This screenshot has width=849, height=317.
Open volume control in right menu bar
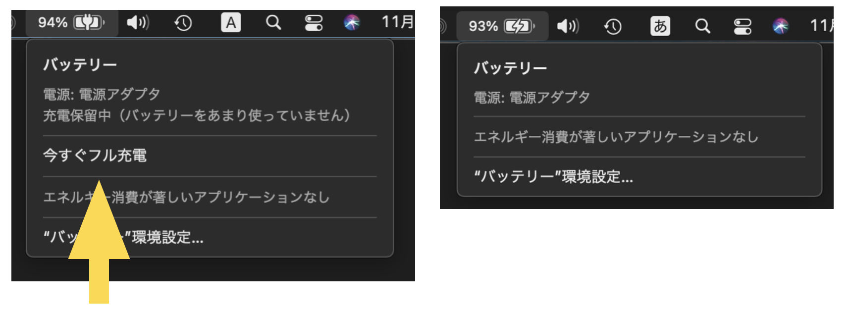pos(568,26)
